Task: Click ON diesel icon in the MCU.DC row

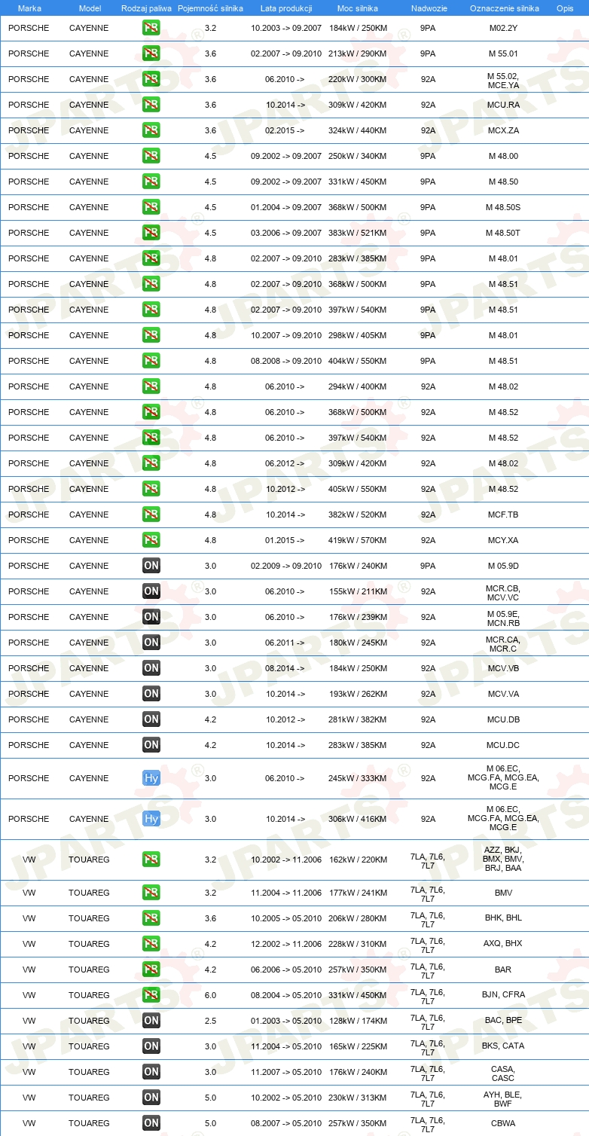Action: click(x=151, y=745)
